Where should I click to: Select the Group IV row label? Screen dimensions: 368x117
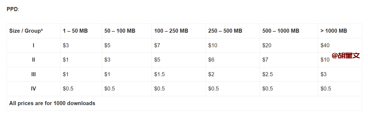[x=33, y=89]
